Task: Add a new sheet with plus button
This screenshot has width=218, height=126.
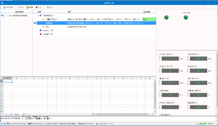Action: [24, 114]
